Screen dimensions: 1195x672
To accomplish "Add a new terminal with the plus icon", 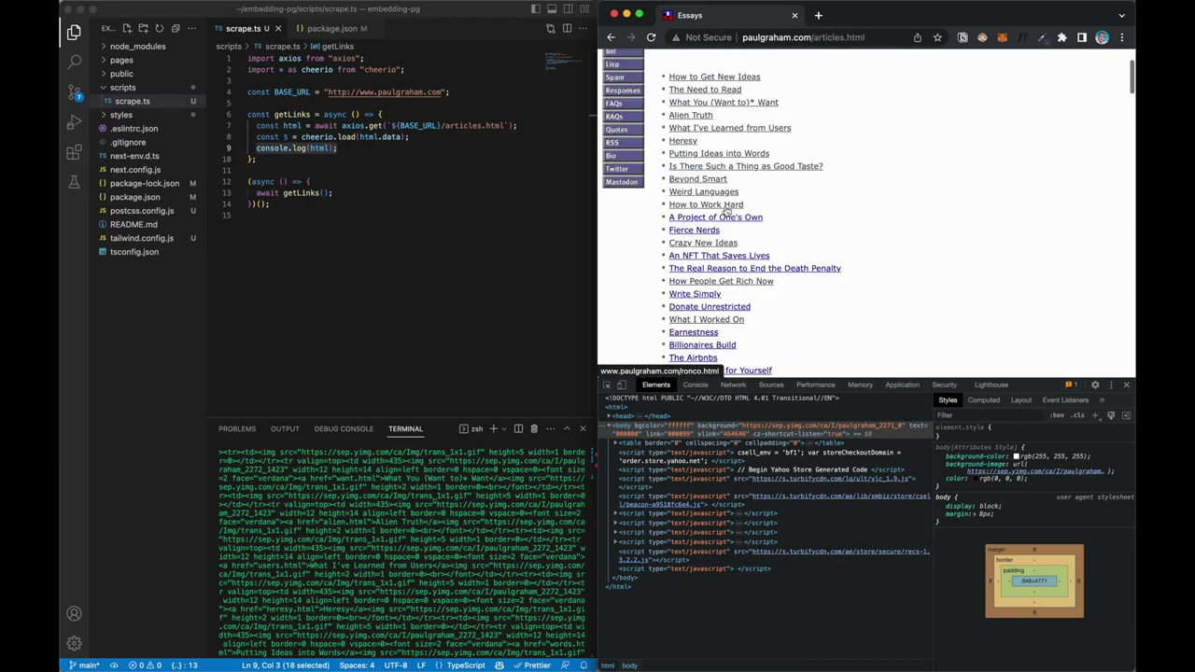I will [493, 428].
